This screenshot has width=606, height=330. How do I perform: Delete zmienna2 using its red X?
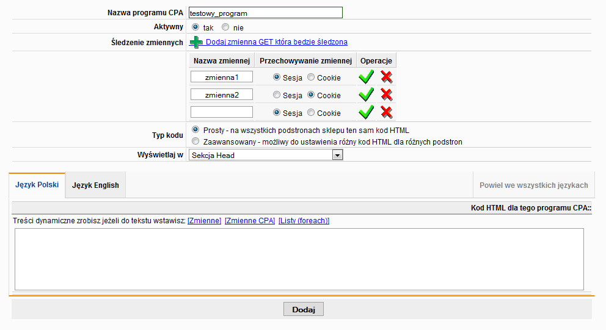(387, 95)
